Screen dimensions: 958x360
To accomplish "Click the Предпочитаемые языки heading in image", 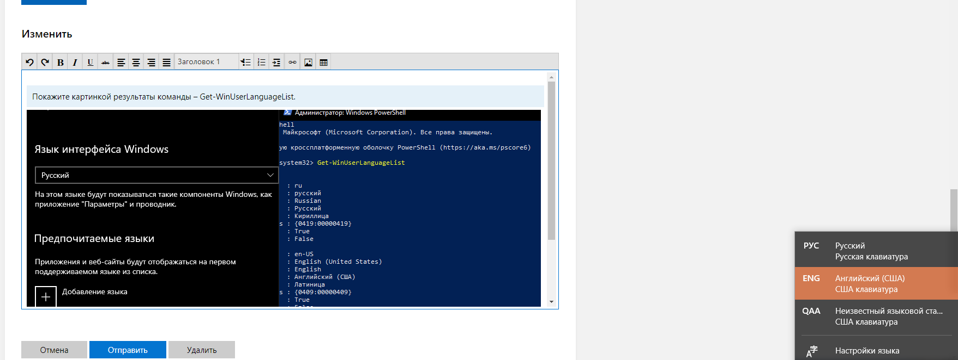I will click(94, 238).
